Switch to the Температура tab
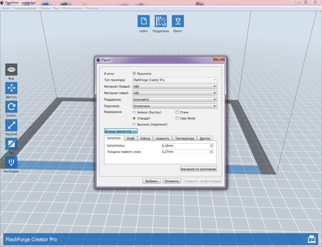The image size is (322, 247). [183, 139]
